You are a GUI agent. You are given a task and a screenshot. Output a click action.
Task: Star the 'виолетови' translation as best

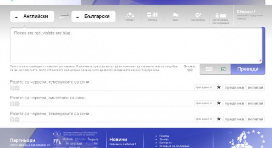219,103
